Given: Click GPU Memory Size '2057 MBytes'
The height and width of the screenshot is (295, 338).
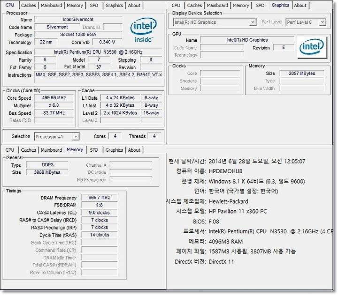Looking at the screenshot, I should coord(302,74).
